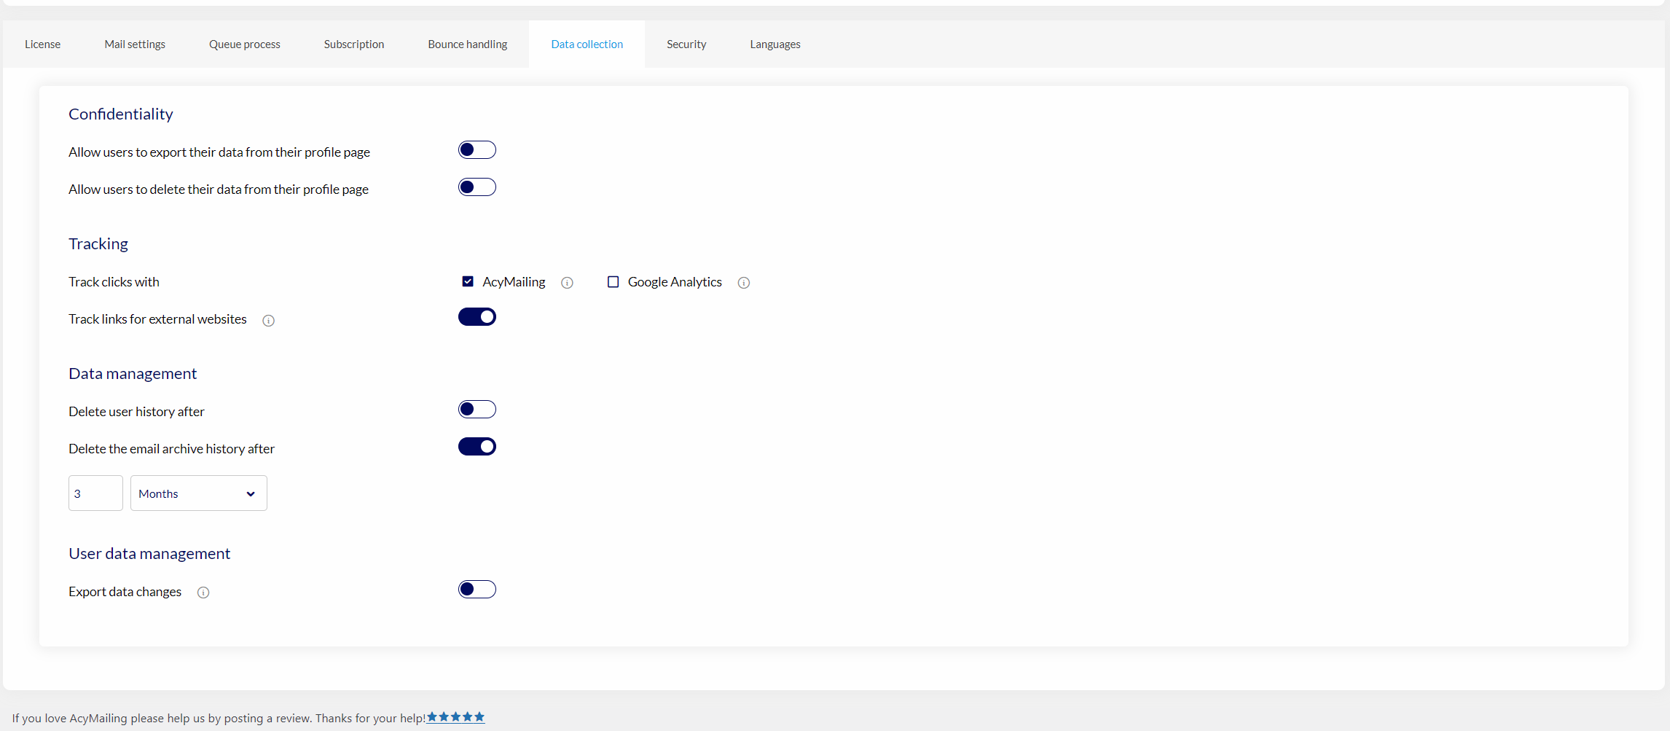The image size is (1670, 731).
Task: Enable users exporting their data toggle
Action: coord(477,150)
